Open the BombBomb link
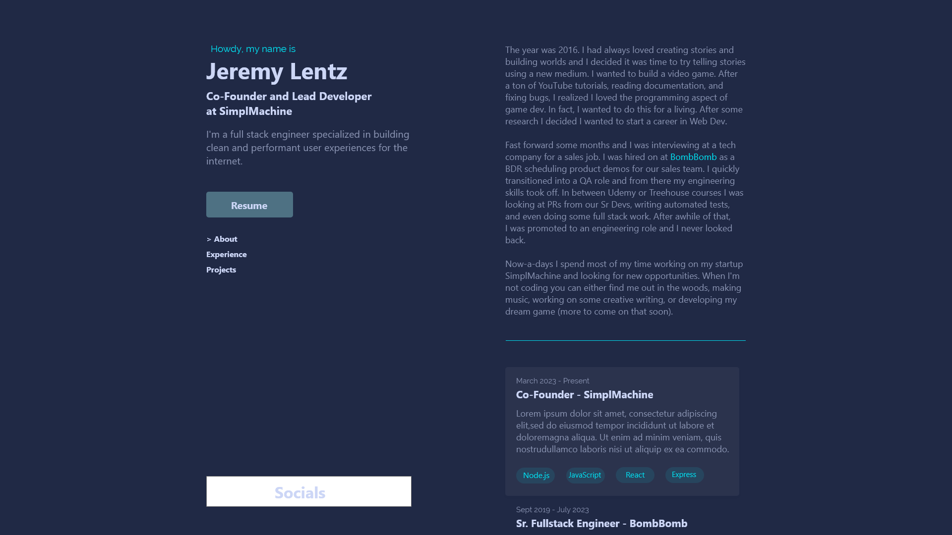 (693, 157)
